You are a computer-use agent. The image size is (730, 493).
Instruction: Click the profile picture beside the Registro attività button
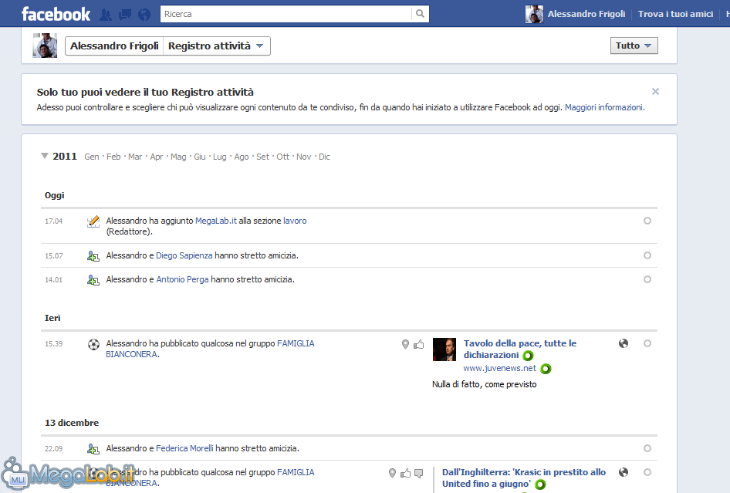point(45,46)
